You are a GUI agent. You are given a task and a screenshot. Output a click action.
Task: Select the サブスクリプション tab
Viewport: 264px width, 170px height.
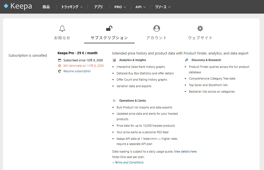(109, 38)
